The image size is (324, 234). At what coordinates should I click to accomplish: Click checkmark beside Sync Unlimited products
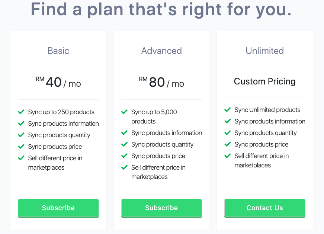coord(228,109)
